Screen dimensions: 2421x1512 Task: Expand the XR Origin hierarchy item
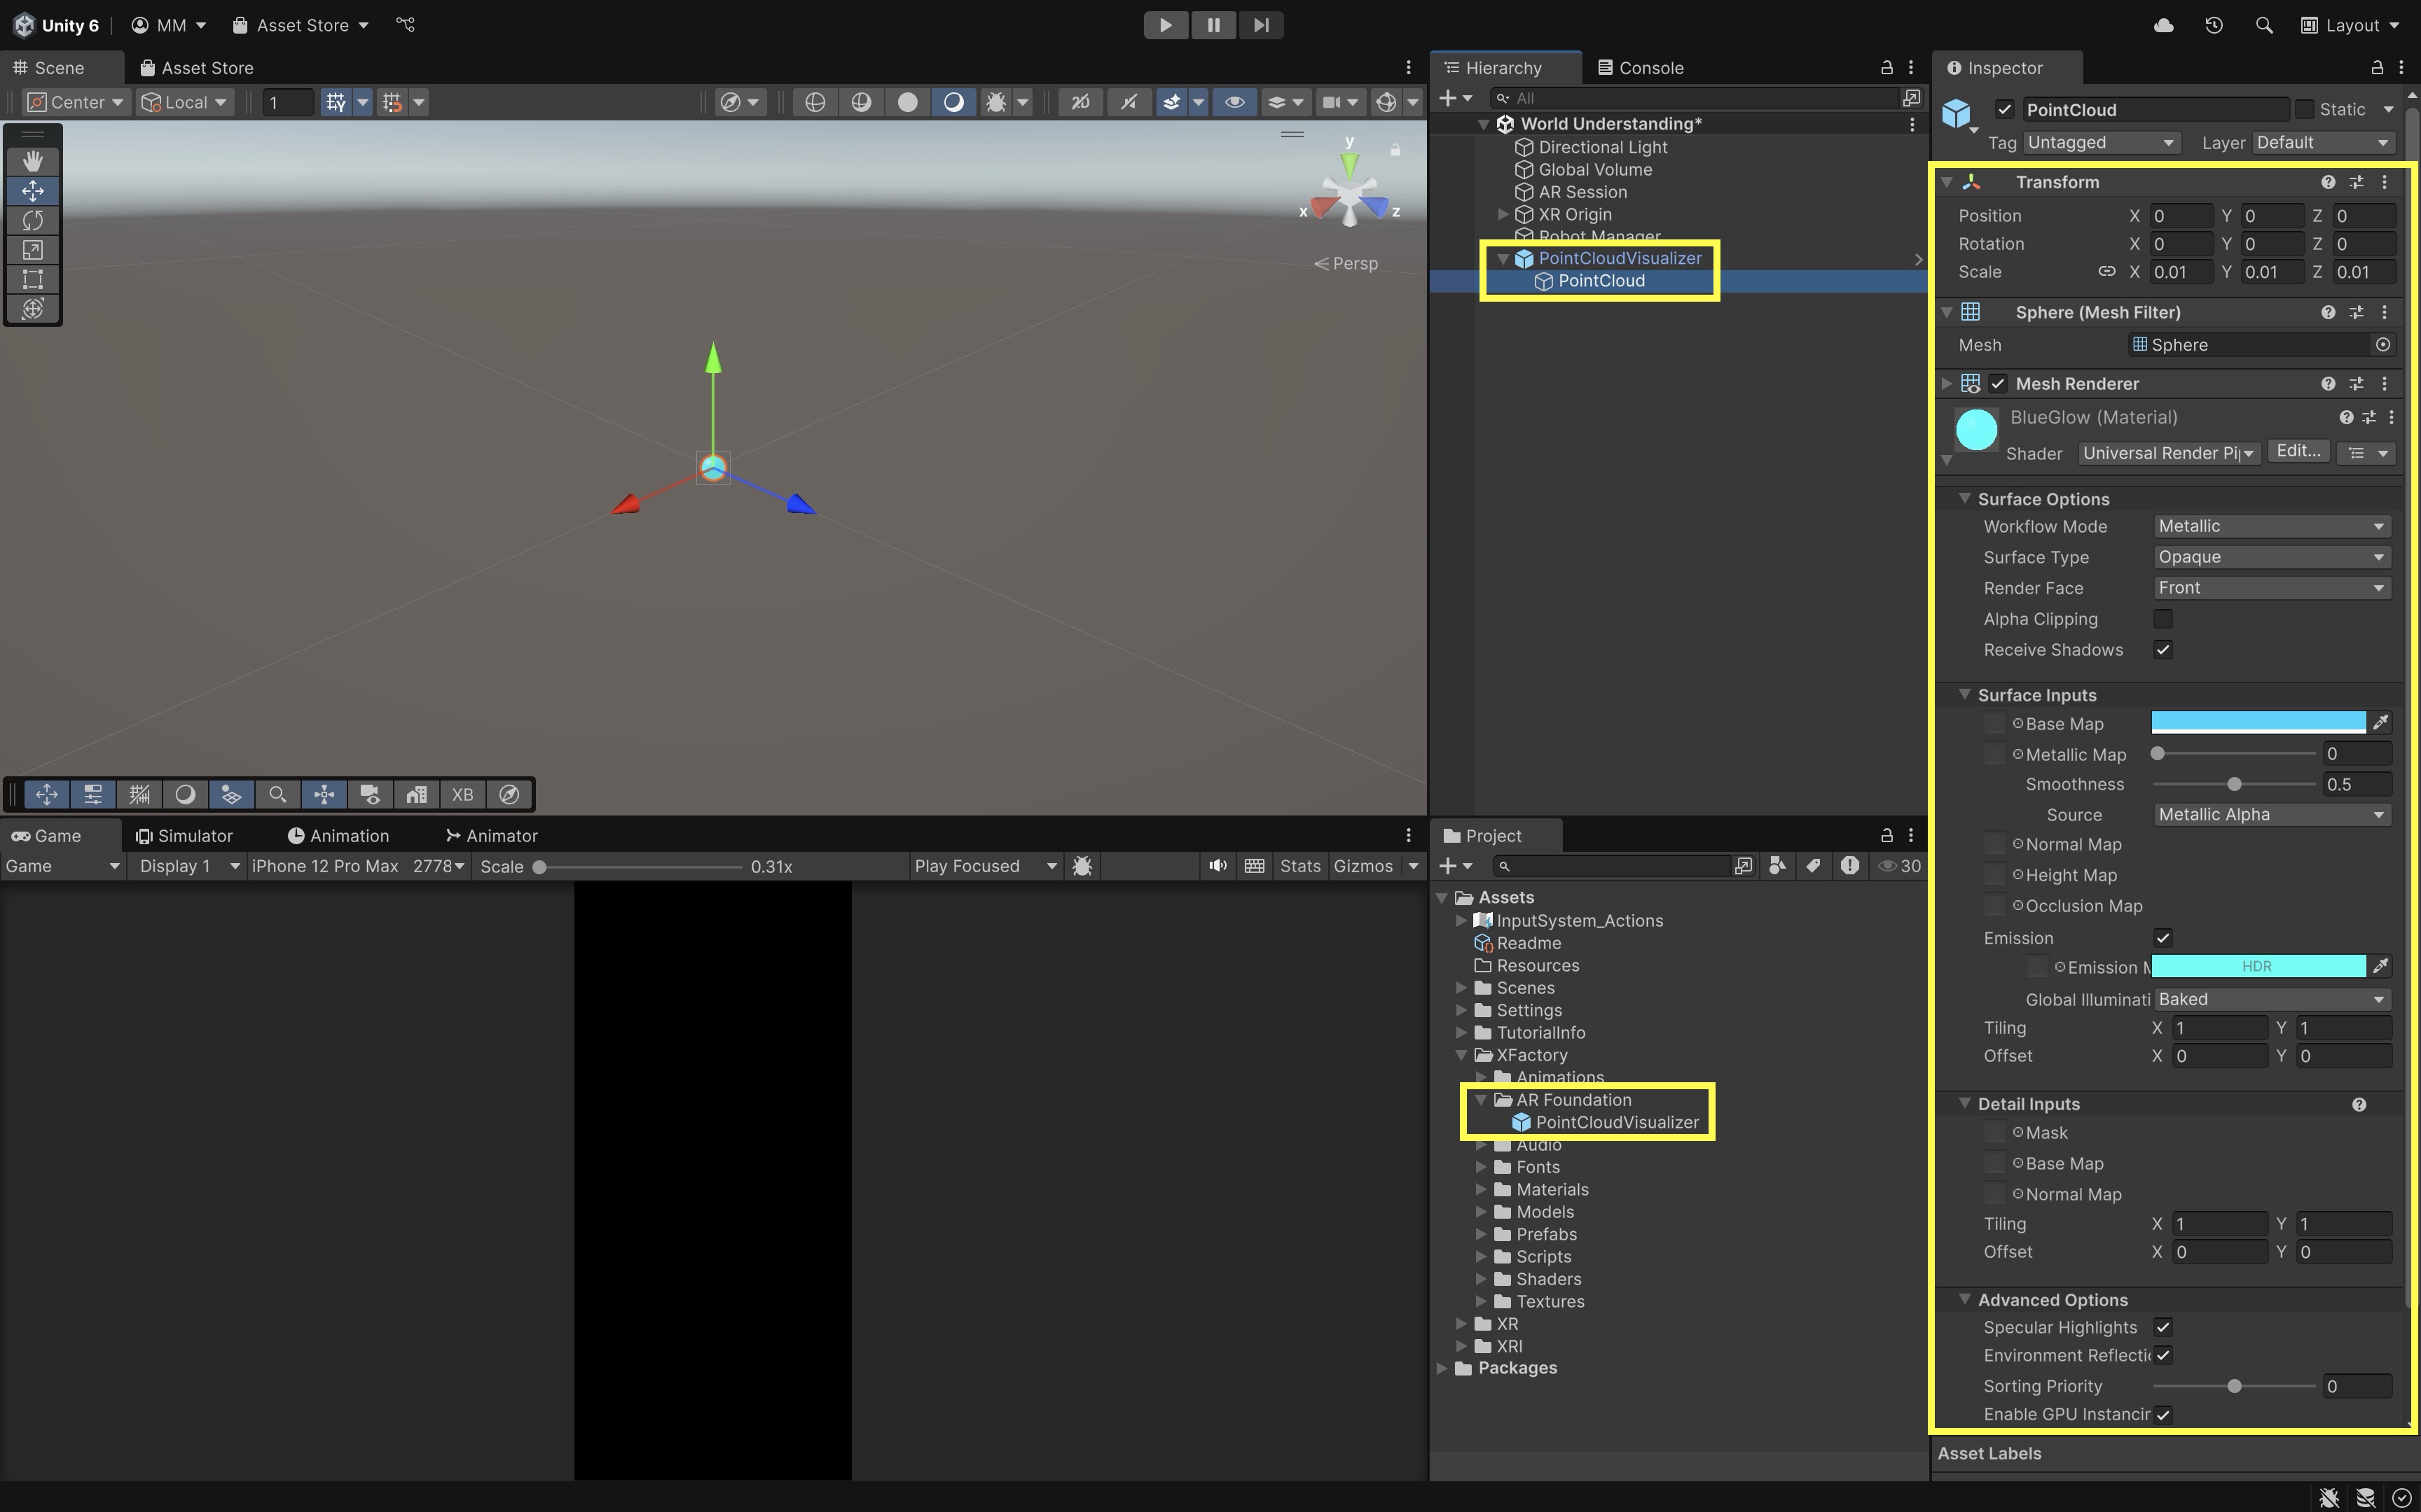(x=1503, y=214)
